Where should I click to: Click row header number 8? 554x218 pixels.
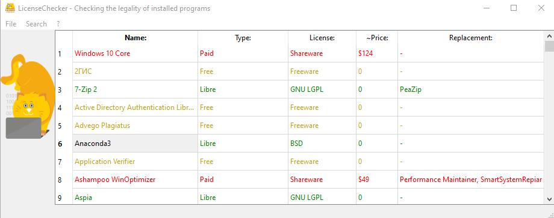[64, 180]
